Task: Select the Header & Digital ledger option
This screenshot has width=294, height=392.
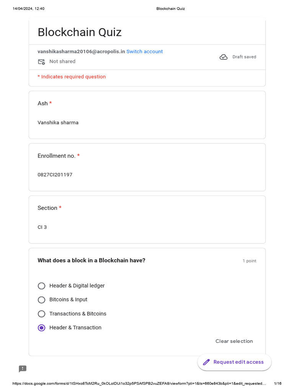Action: (42, 286)
